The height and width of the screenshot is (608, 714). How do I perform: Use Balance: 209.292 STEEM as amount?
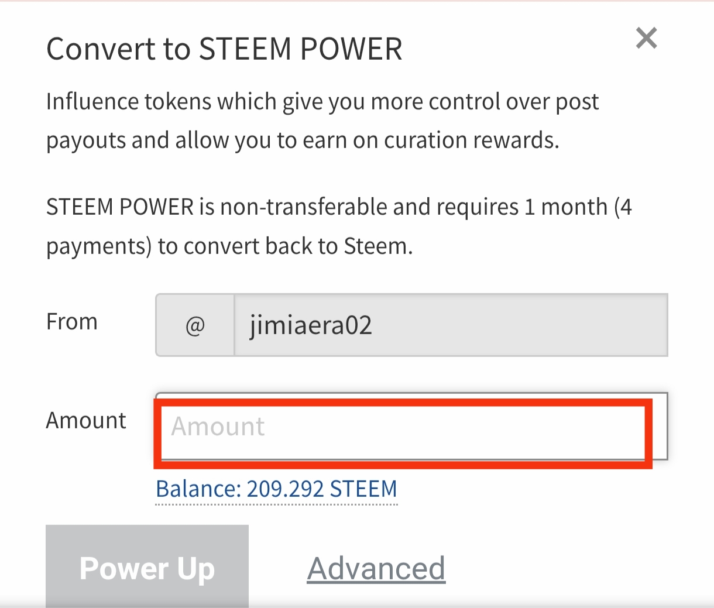click(276, 489)
